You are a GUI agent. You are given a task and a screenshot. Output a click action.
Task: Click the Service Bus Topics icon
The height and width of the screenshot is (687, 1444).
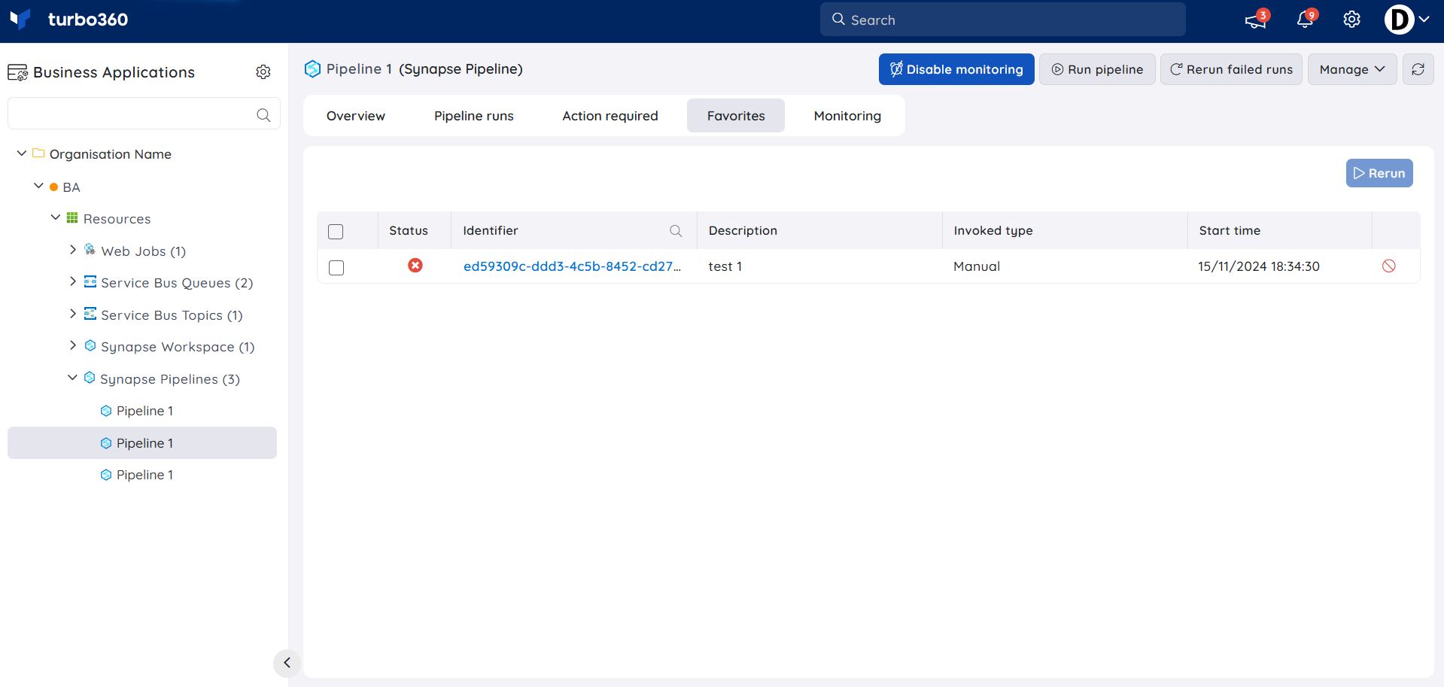[90, 314]
